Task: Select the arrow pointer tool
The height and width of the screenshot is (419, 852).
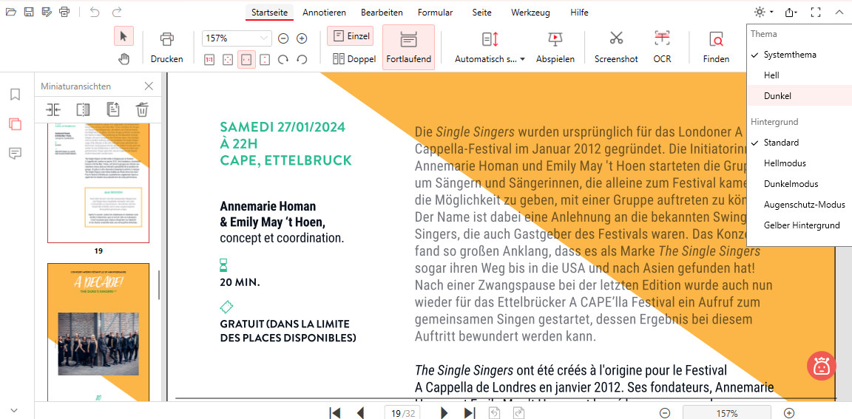Action: point(124,36)
